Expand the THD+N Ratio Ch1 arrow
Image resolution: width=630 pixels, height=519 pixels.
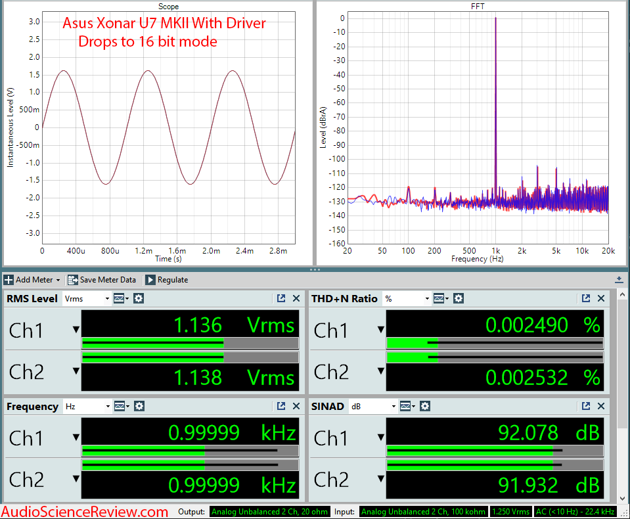[381, 330]
